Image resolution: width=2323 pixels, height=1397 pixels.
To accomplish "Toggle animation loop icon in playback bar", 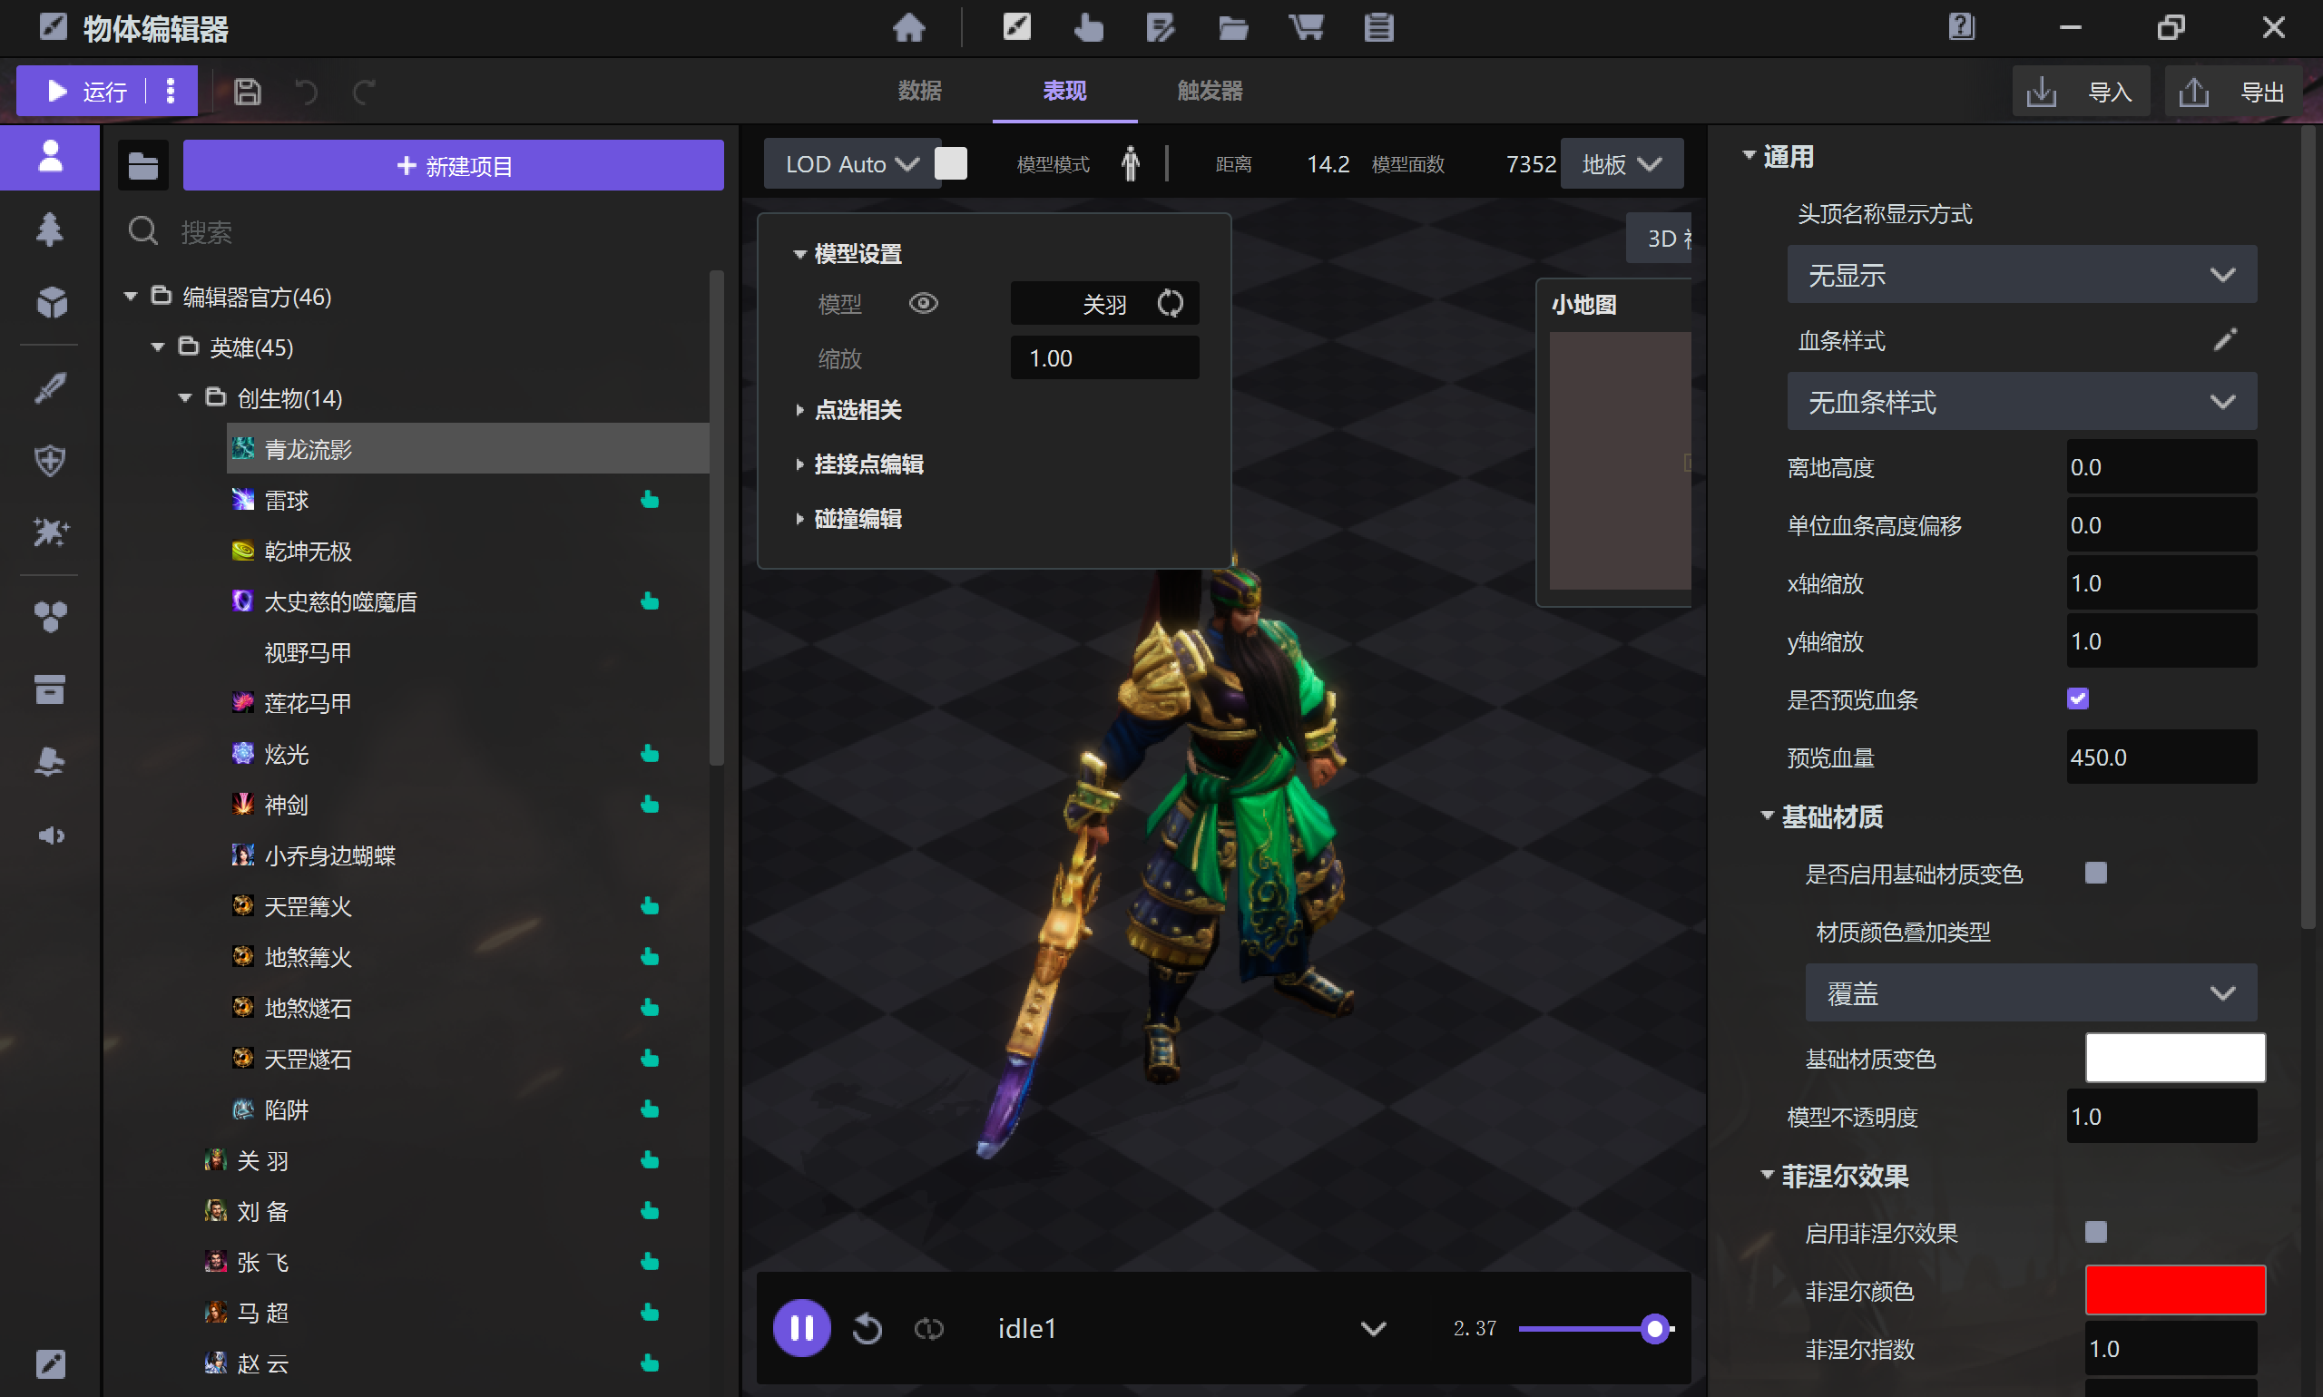I will click(927, 1328).
